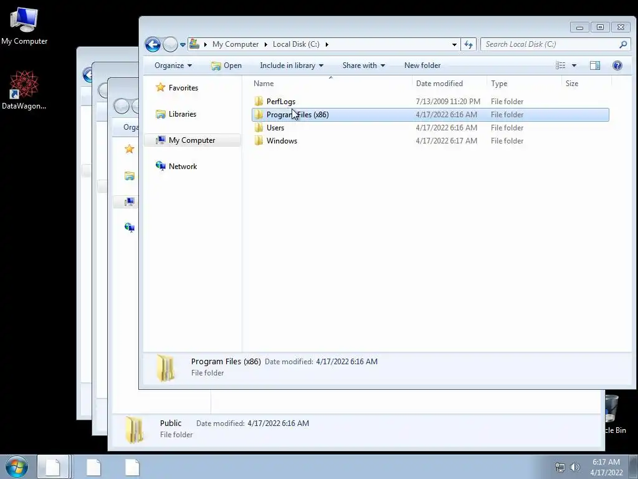Click the Open toolbar button
Image resolution: width=638 pixels, height=479 pixels.
(x=226, y=65)
